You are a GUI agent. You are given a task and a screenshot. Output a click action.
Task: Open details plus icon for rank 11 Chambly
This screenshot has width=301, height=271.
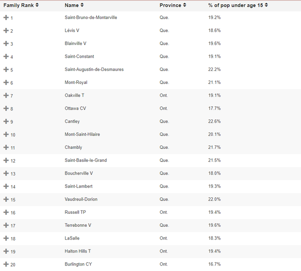pos(6,147)
